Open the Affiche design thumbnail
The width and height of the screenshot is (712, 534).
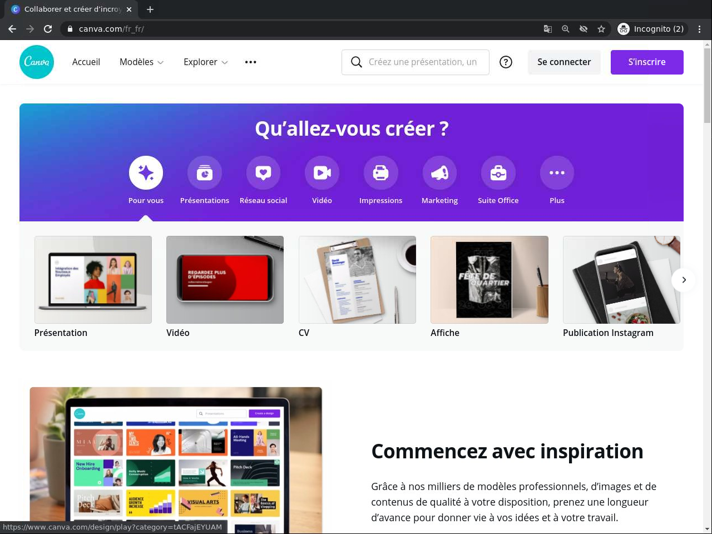[x=489, y=280]
